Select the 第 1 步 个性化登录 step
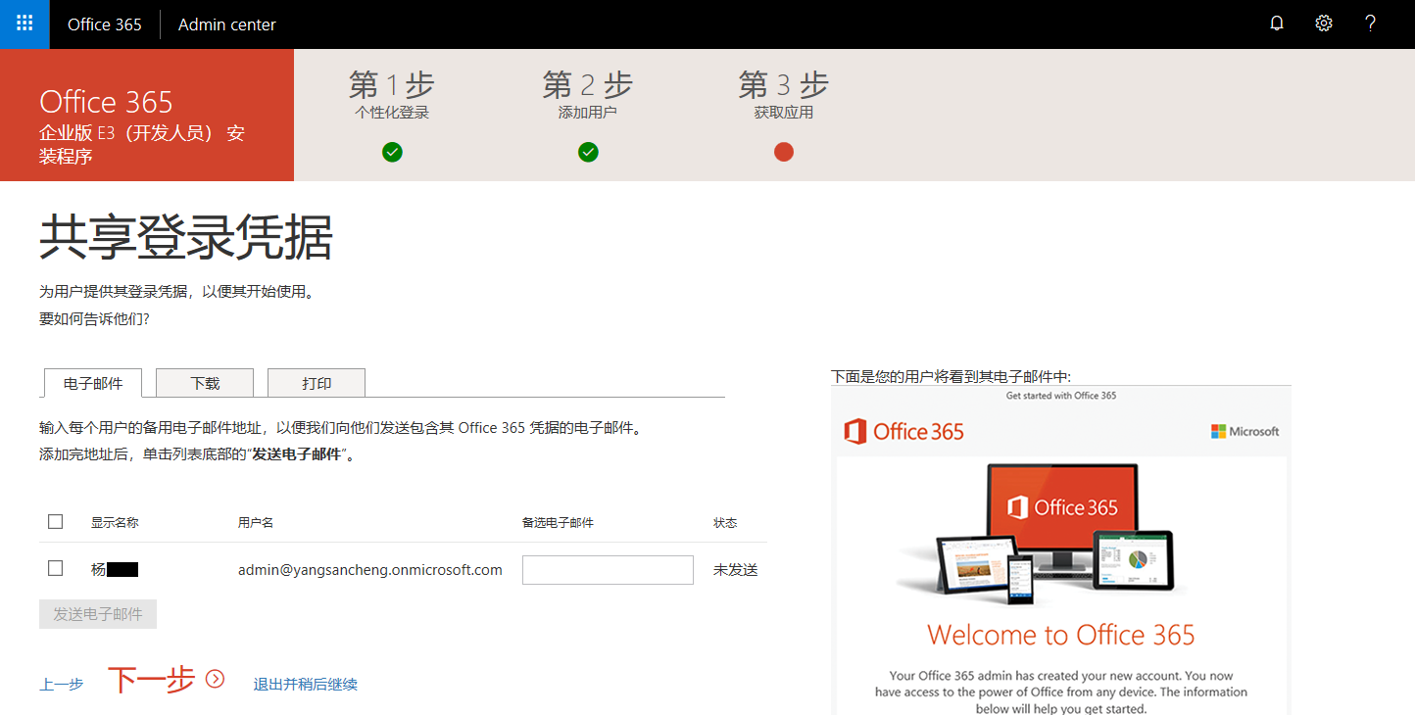The image size is (1415, 715). point(392,95)
